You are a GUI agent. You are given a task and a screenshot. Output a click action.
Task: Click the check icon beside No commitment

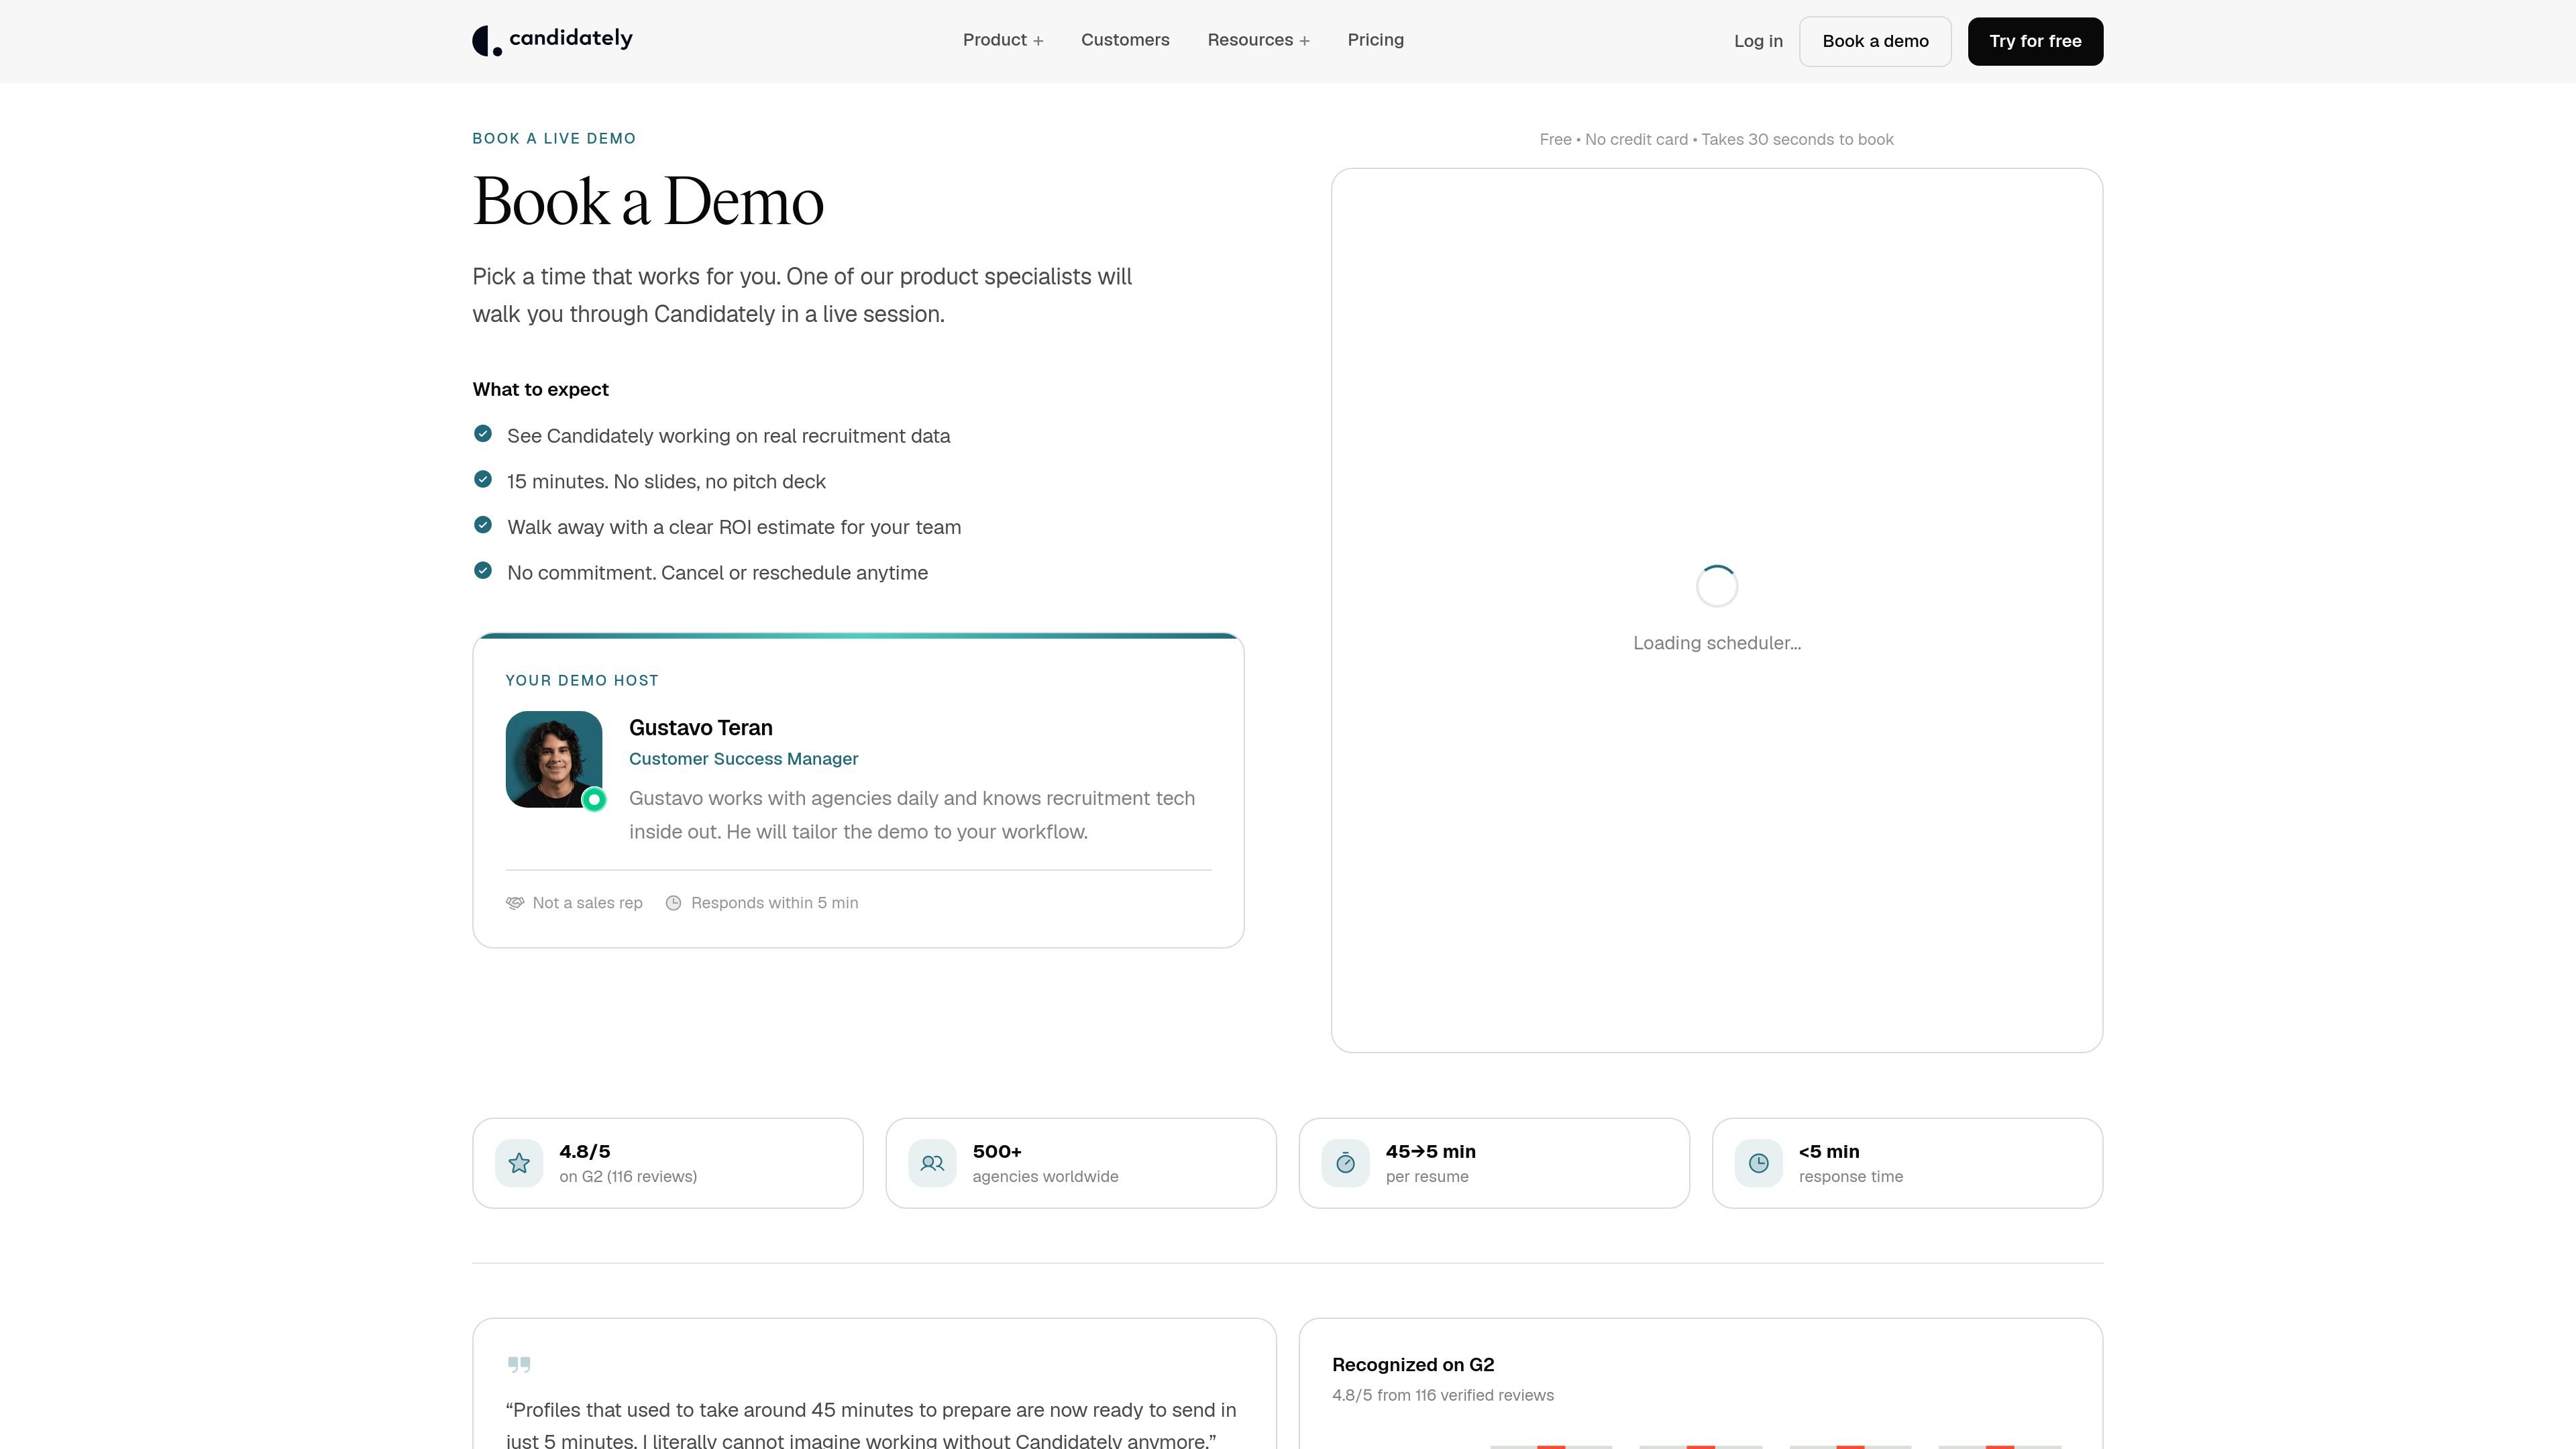pos(483,570)
